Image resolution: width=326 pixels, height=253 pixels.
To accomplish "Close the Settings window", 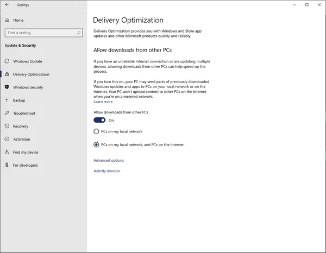I will click(x=319, y=5).
